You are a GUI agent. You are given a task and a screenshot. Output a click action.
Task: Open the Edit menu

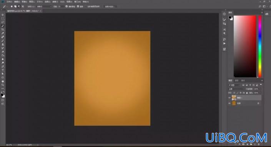tap(17, 2)
